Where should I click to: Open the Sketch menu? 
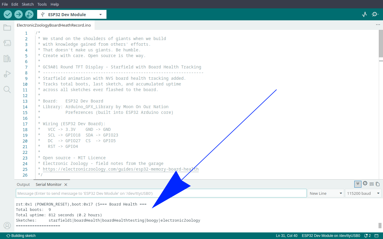(x=28, y=4)
